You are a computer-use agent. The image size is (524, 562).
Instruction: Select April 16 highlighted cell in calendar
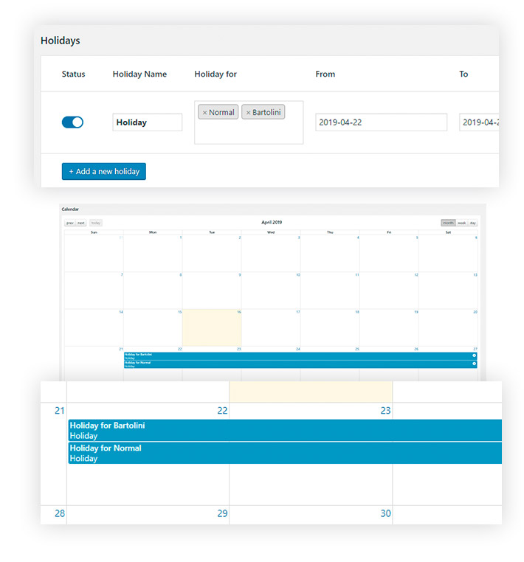click(212, 328)
